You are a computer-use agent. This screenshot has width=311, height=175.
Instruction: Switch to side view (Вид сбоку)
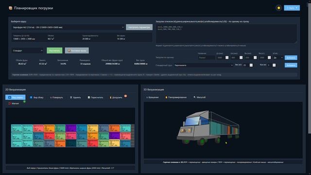coord(37,97)
